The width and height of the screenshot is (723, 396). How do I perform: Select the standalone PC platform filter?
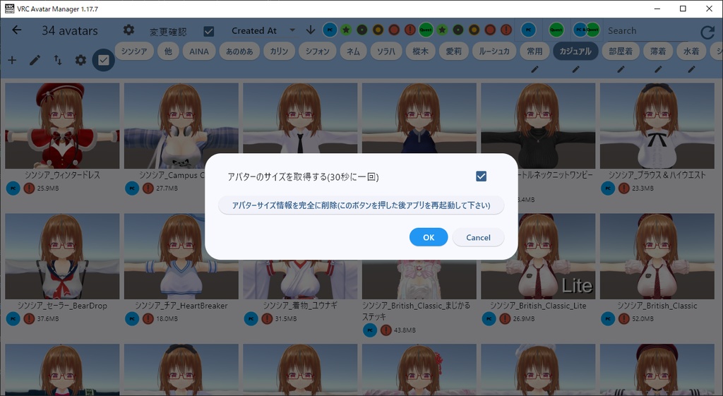click(x=528, y=30)
